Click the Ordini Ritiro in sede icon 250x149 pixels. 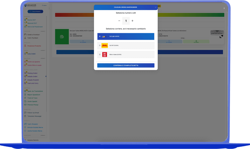pos(25,65)
